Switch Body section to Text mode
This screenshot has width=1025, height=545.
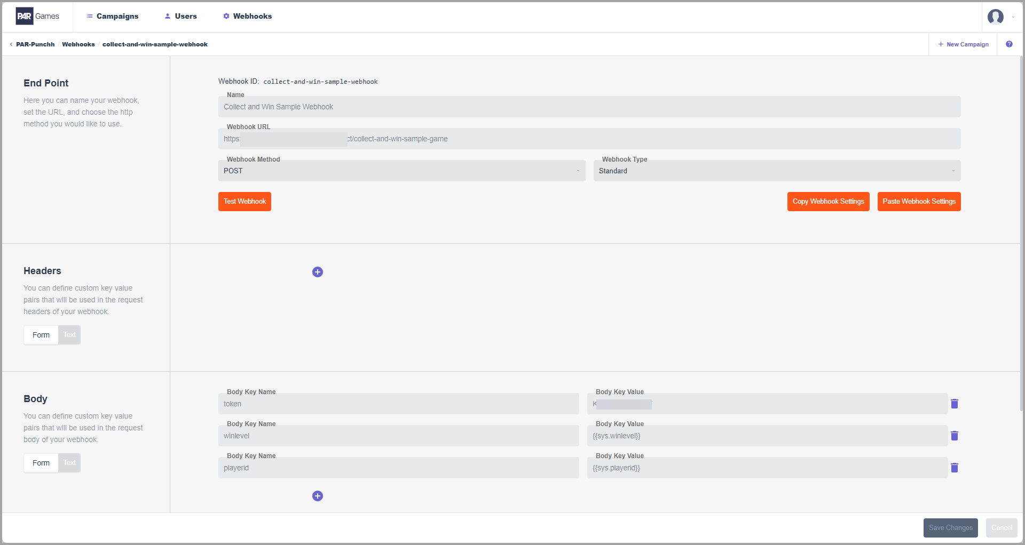click(x=69, y=463)
